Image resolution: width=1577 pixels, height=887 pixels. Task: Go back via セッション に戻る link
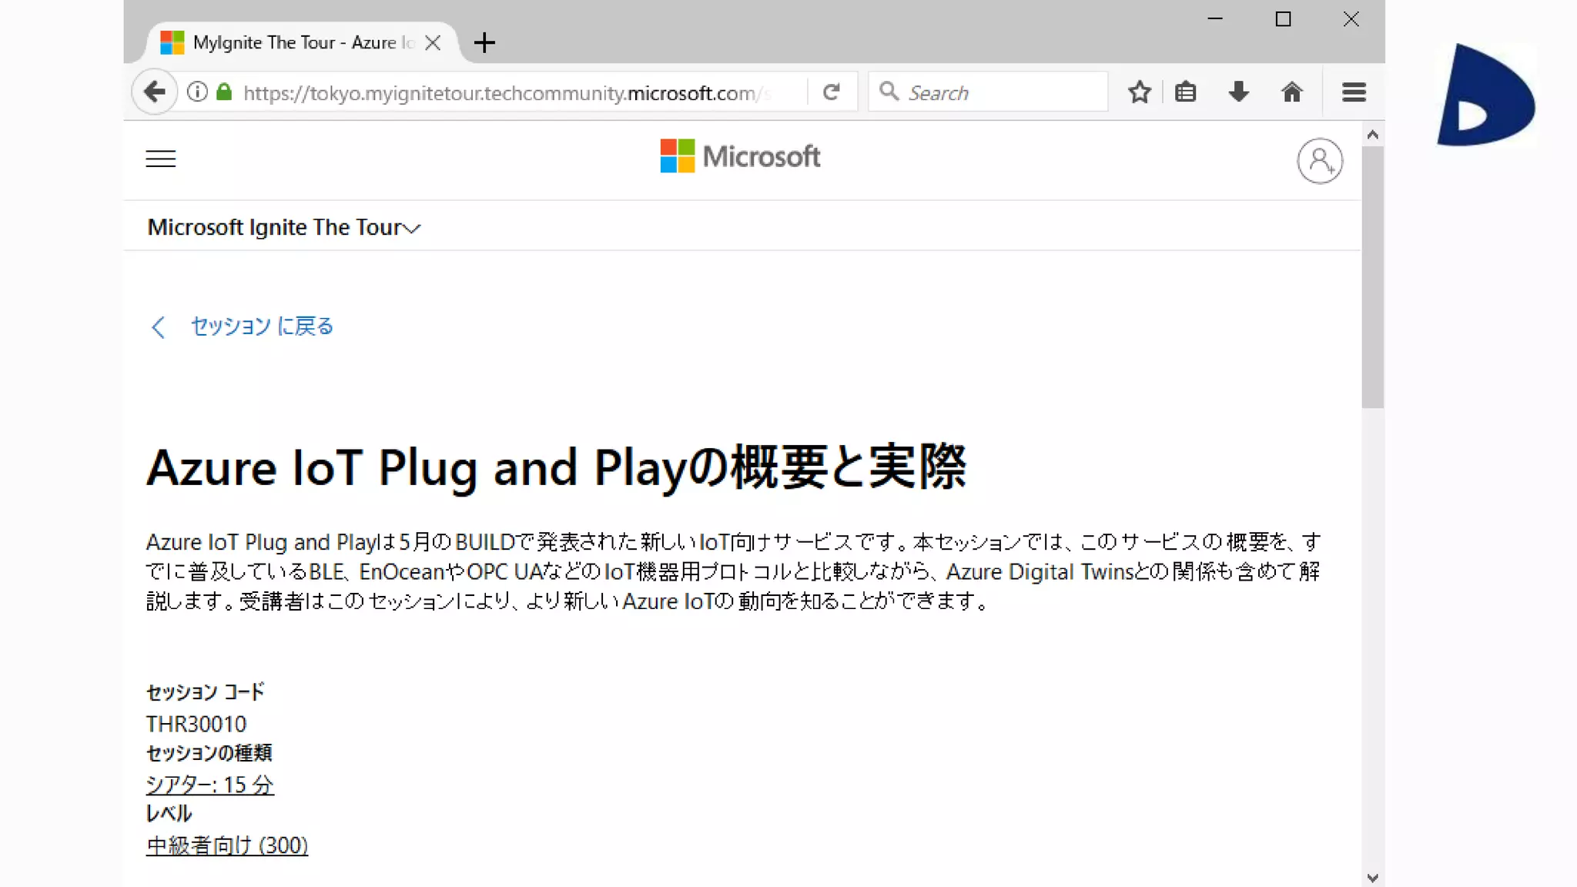pyautogui.click(x=261, y=326)
